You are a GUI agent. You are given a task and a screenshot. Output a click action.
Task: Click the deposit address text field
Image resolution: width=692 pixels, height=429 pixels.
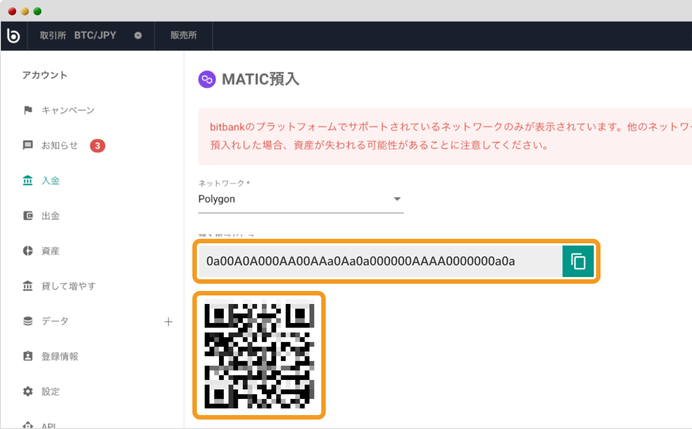click(381, 261)
